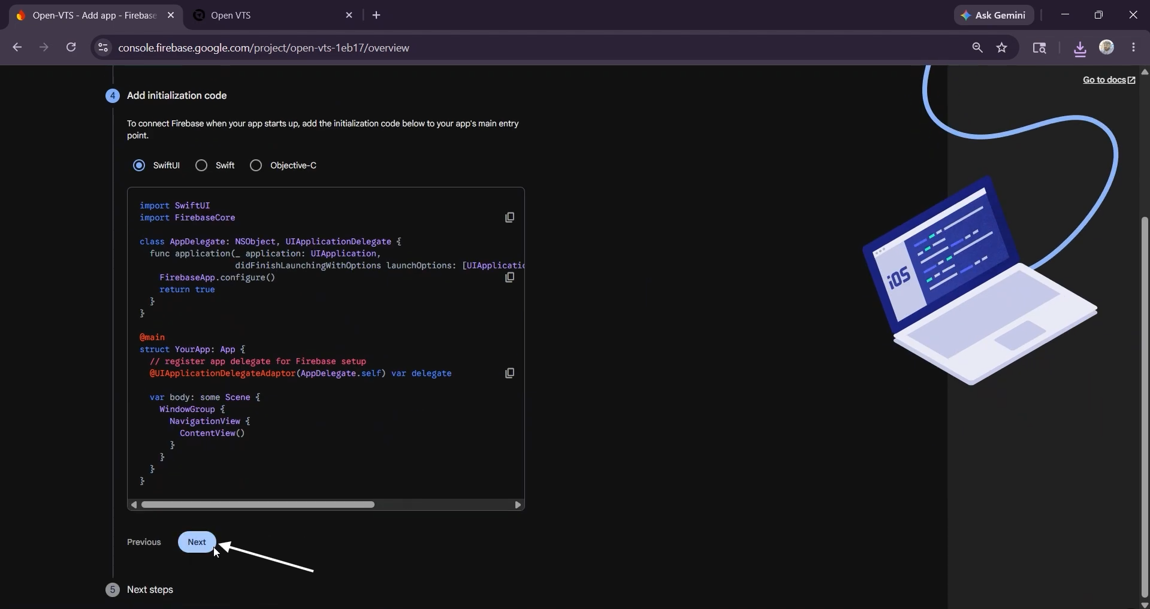The height and width of the screenshot is (609, 1150).
Task: Switch to the Open VTS tab
Action: click(273, 16)
